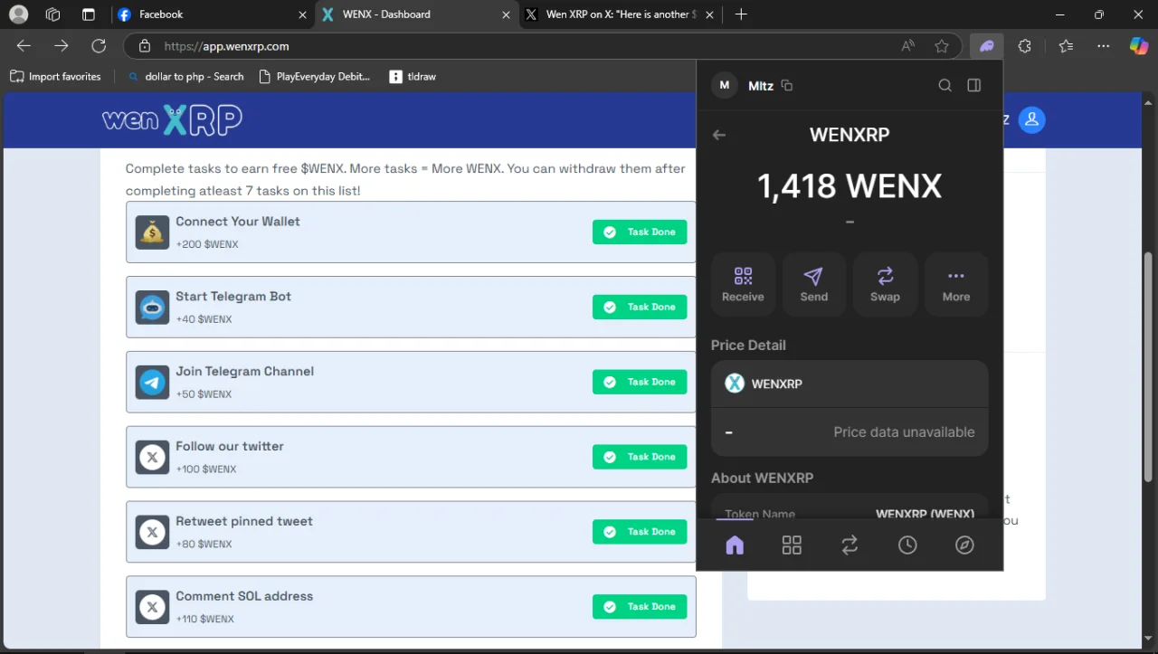Copy the Mitz wallet address
Viewport: 1158px width, 654px height.
tap(787, 86)
